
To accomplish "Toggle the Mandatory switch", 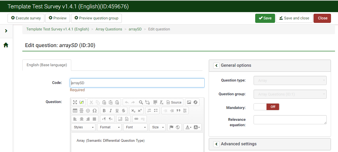I will (x=266, y=107).
